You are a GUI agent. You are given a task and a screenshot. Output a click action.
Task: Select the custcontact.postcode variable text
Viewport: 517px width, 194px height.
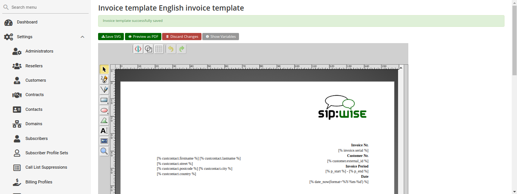click(x=177, y=169)
